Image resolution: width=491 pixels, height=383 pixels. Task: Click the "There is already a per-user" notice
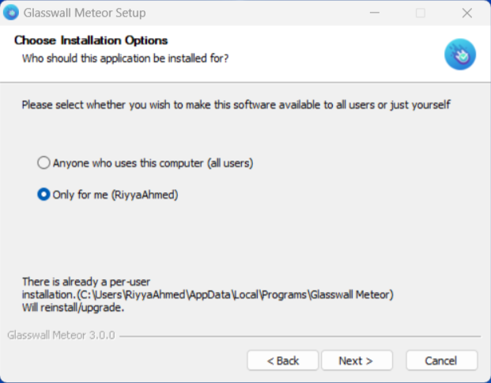pyautogui.click(x=85, y=282)
